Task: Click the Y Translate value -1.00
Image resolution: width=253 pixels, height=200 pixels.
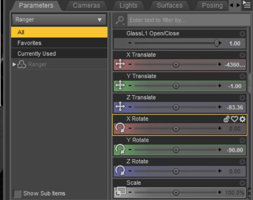Action: (235, 86)
